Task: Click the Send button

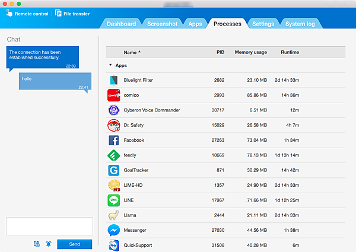Action: (75, 244)
